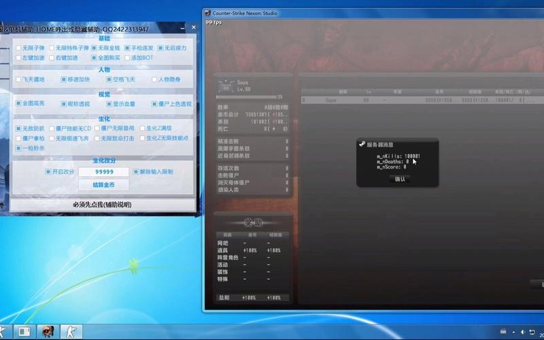Disable the 全图购买 checkbox
Image resolution: width=544 pixels, height=340 pixels.
coord(94,58)
